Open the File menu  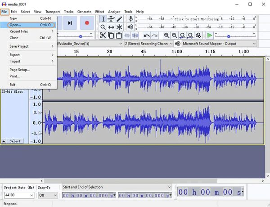[4, 12]
